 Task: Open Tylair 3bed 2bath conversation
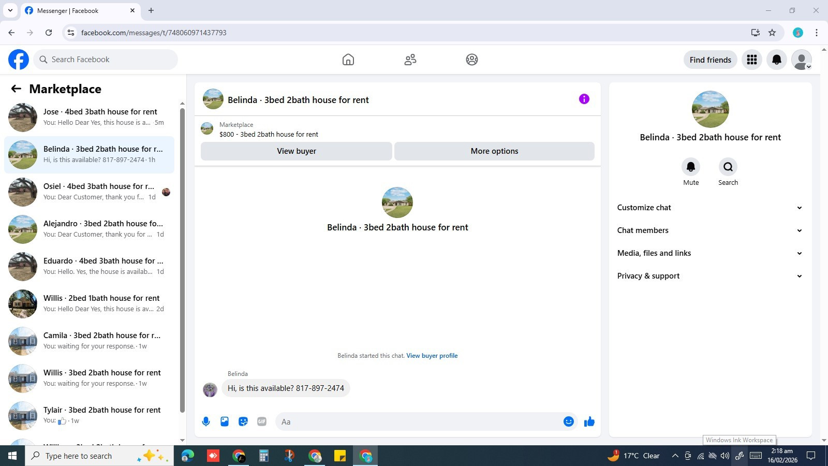coord(89,415)
